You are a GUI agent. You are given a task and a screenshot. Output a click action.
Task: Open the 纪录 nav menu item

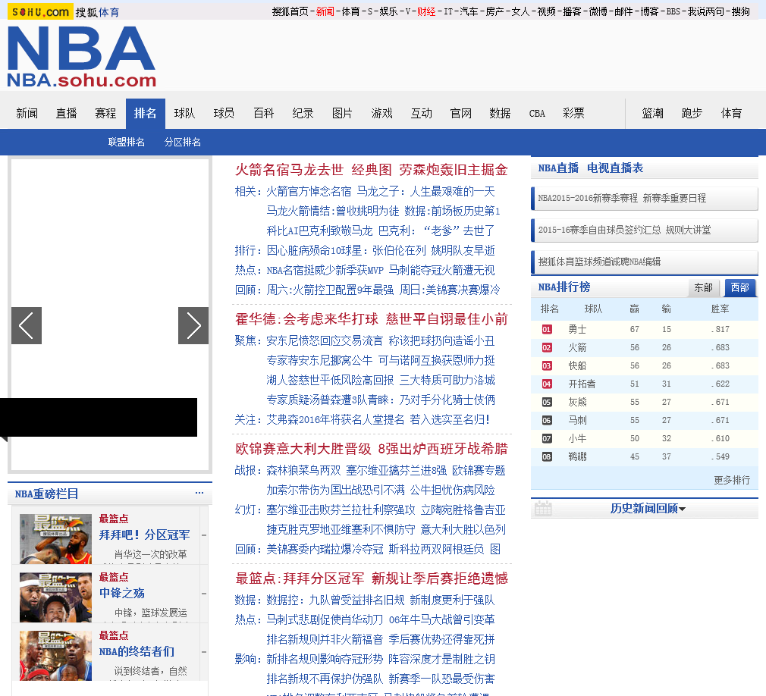pos(303,113)
